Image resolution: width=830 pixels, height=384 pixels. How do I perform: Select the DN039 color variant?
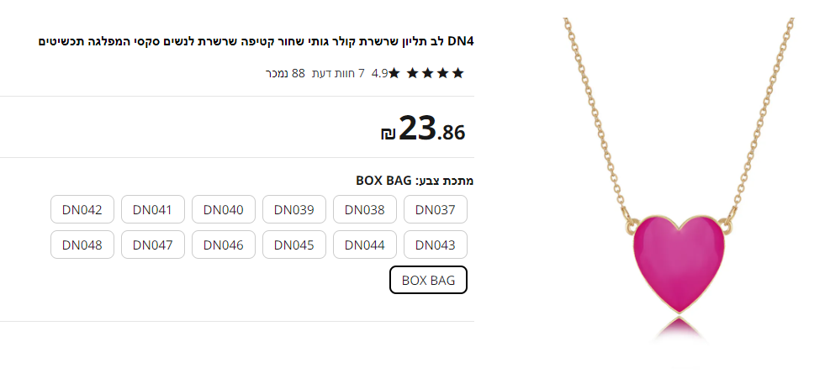tap(293, 209)
